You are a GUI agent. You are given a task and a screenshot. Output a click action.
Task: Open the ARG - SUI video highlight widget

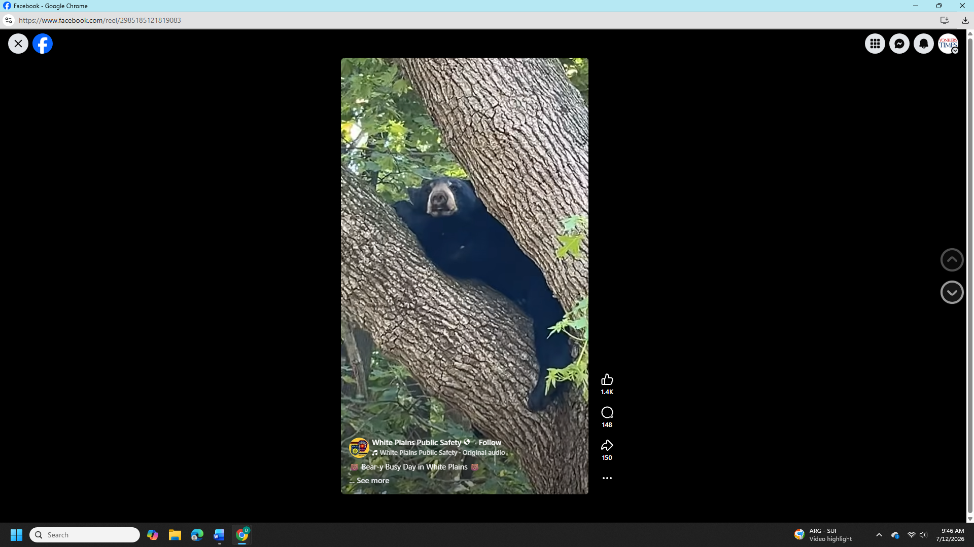pyautogui.click(x=824, y=535)
